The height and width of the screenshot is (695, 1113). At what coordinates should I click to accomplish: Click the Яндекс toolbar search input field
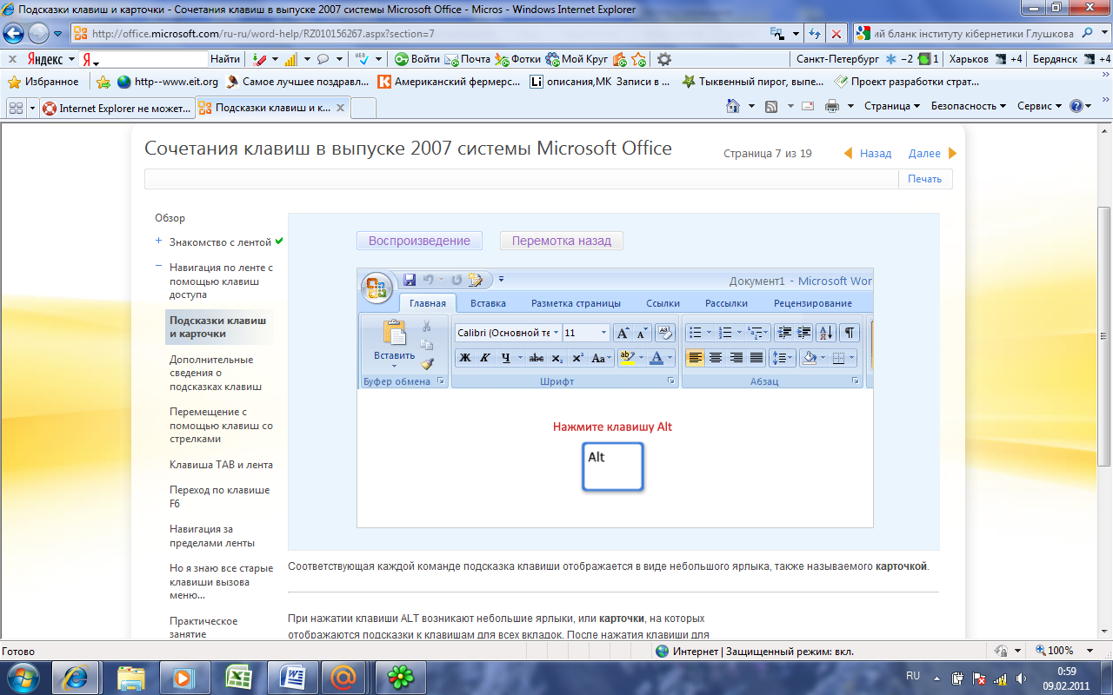150,59
